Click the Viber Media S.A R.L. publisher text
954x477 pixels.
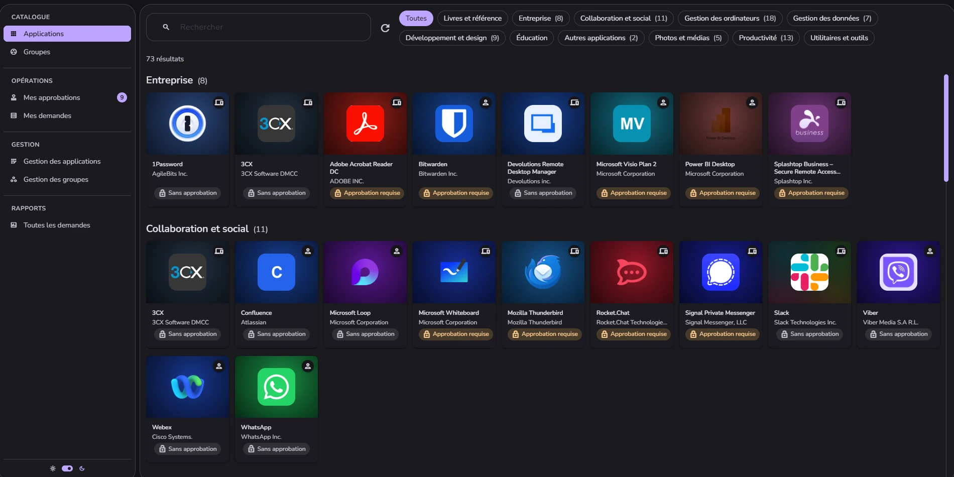pos(891,322)
